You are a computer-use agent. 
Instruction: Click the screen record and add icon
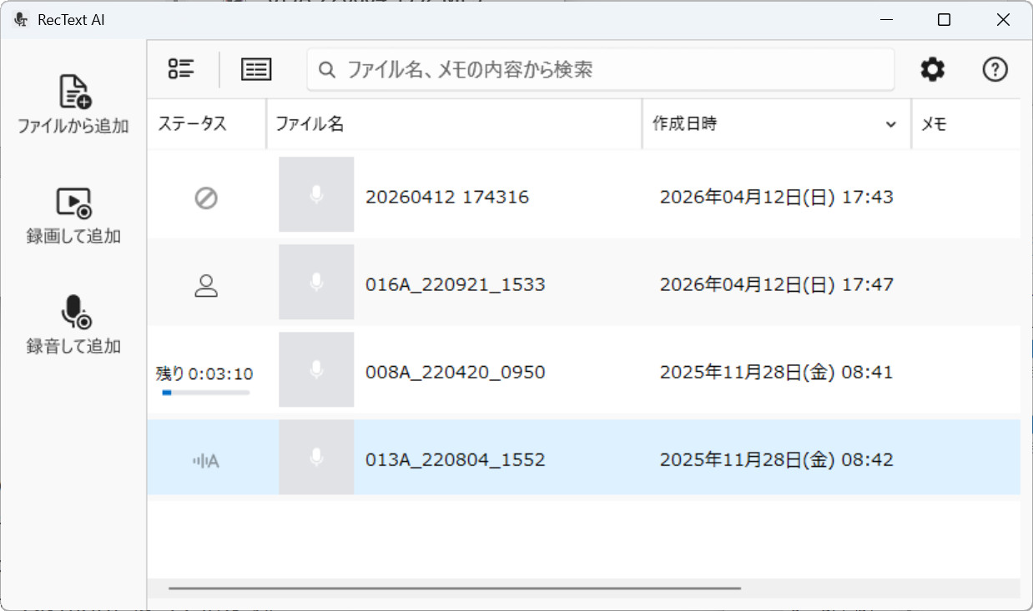[73, 203]
